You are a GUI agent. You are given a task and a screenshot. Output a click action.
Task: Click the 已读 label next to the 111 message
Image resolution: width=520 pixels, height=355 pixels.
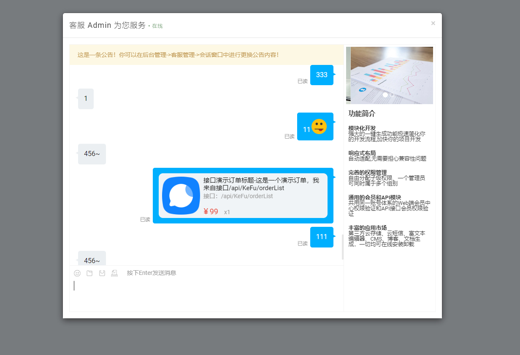tap(302, 244)
